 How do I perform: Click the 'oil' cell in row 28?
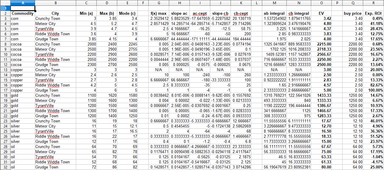click(23, 146)
